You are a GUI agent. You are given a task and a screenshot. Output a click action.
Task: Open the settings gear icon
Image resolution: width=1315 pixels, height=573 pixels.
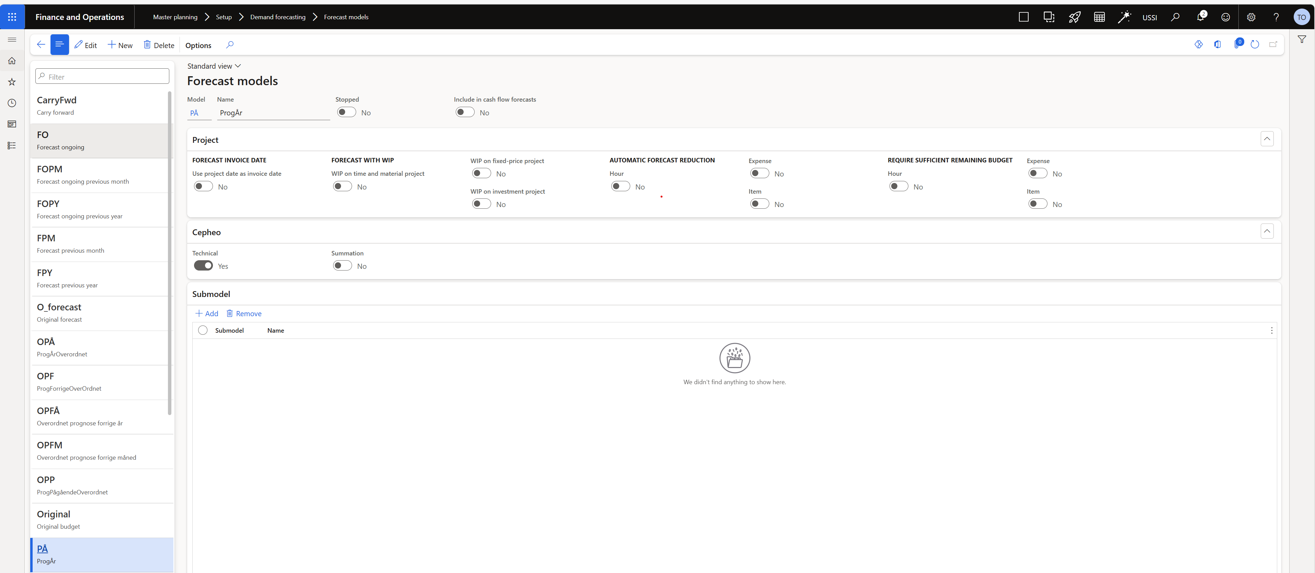click(1251, 17)
